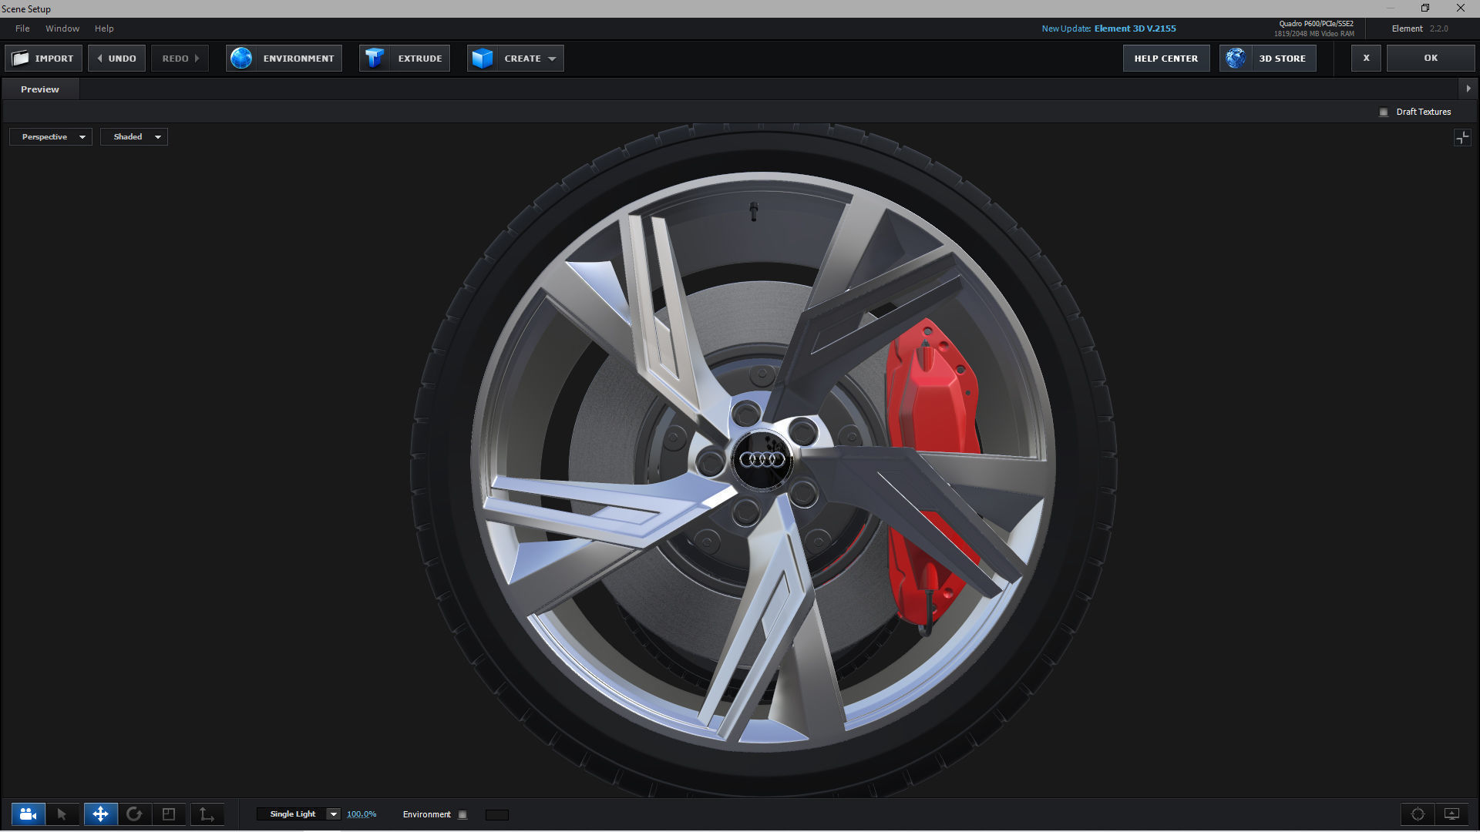Viewport: 1480px width, 832px height.
Task: Open the Help menu
Action: tap(104, 29)
